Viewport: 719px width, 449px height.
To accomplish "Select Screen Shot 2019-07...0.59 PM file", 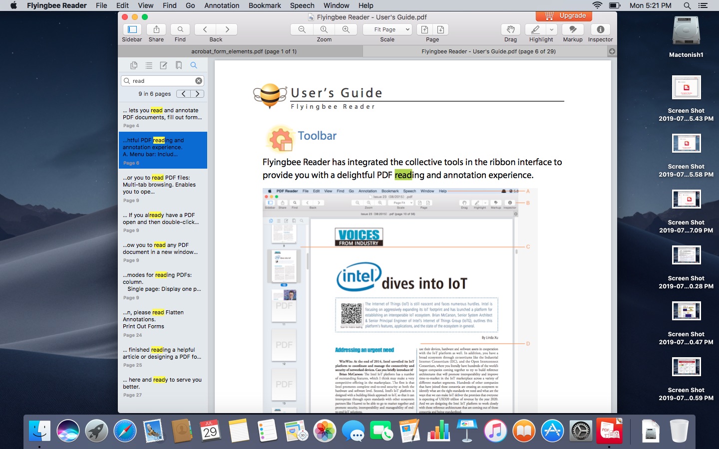I will coord(686,378).
